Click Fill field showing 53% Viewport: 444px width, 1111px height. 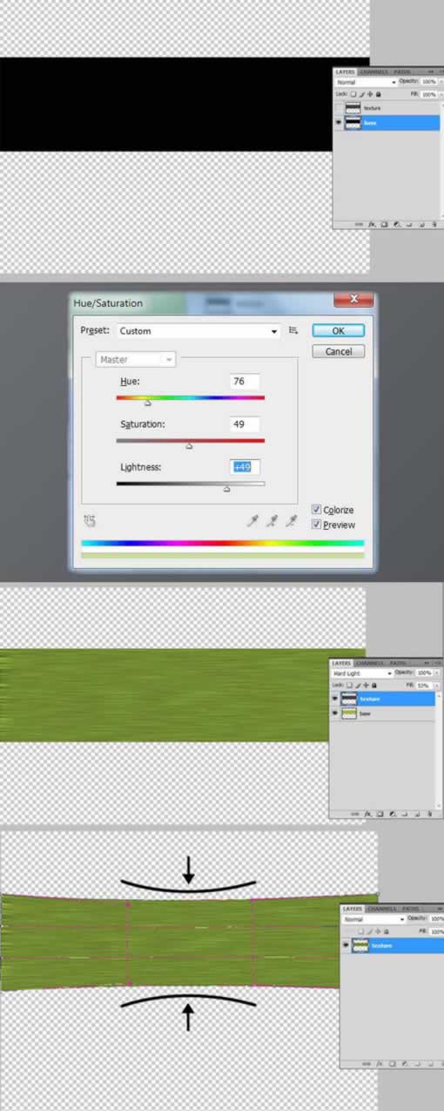pyautogui.click(x=422, y=686)
